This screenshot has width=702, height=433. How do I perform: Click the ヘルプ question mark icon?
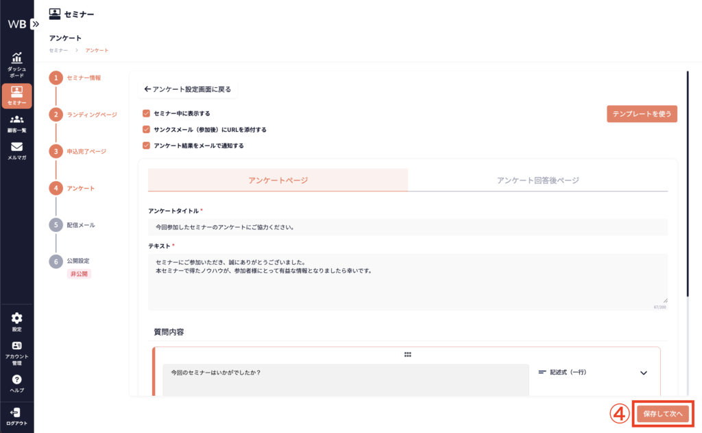tap(16, 379)
